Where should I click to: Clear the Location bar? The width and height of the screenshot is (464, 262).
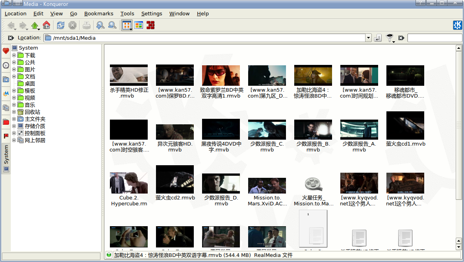pos(11,38)
